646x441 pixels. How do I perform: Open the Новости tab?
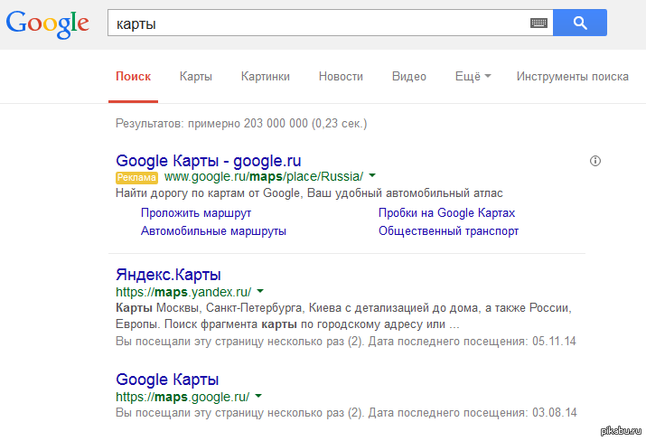tap(341, 77)
